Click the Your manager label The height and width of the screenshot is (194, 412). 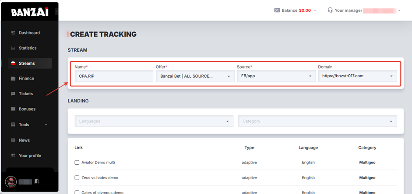pos(349,10)
